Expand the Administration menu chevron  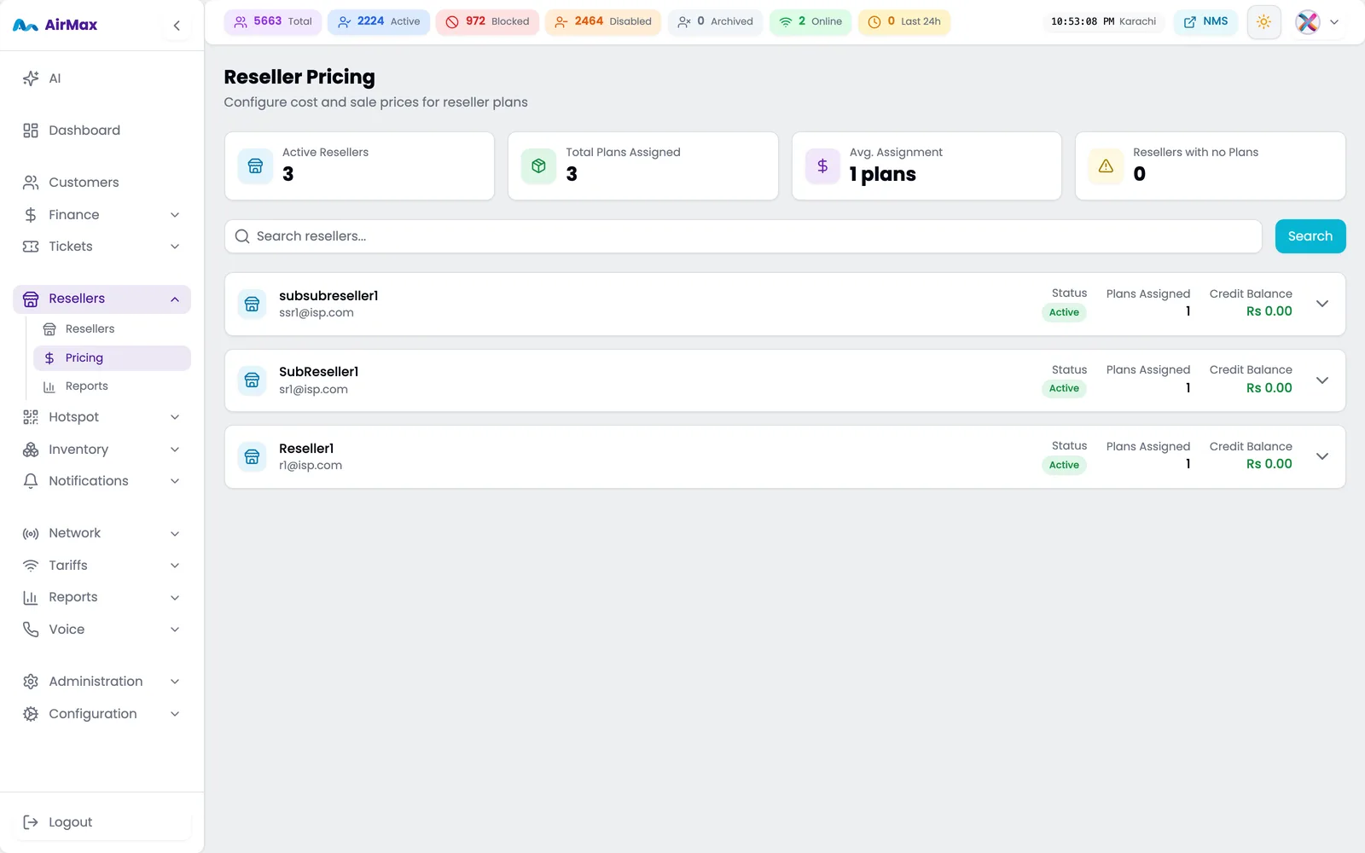[175, 682]
